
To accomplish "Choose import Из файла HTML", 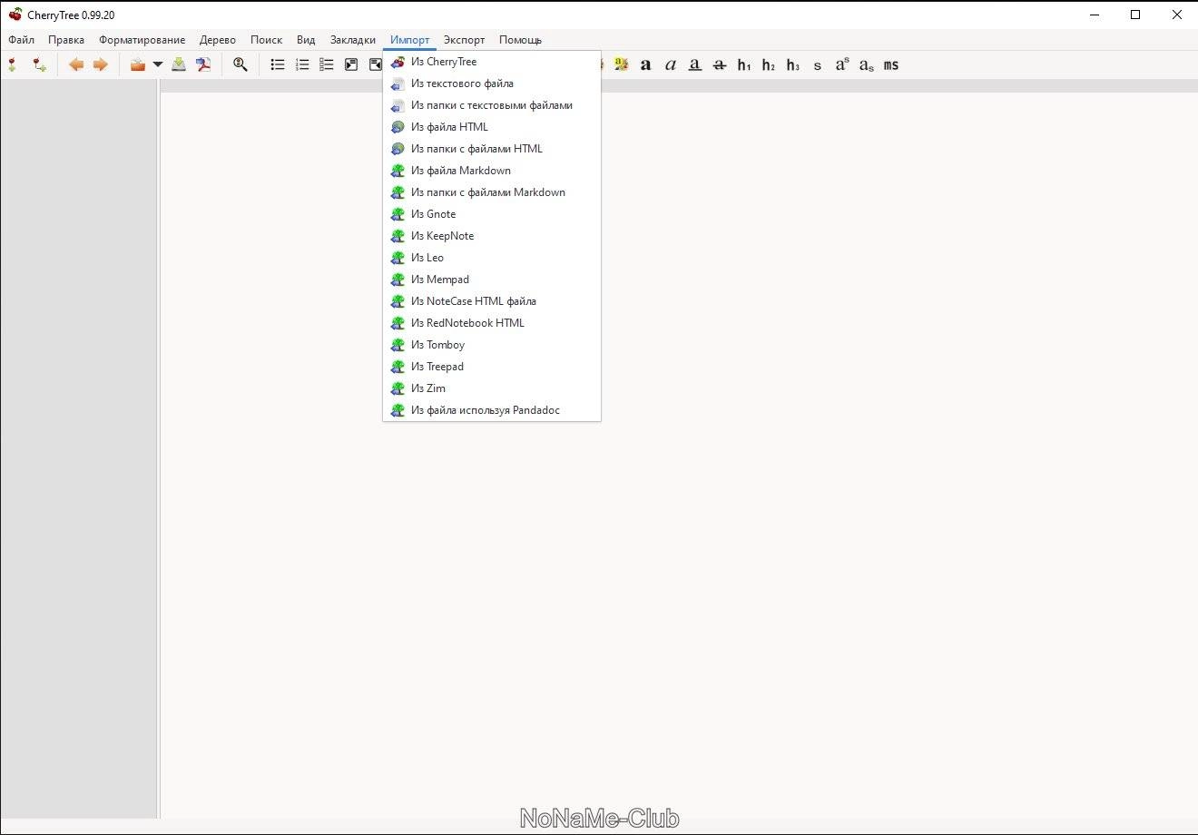I will click(492, 127).
